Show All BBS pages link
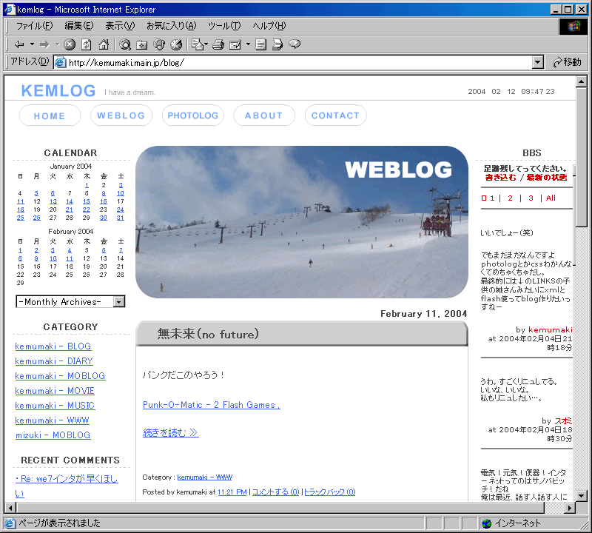Viewport: 592px width, 533px height. (551, 198)
